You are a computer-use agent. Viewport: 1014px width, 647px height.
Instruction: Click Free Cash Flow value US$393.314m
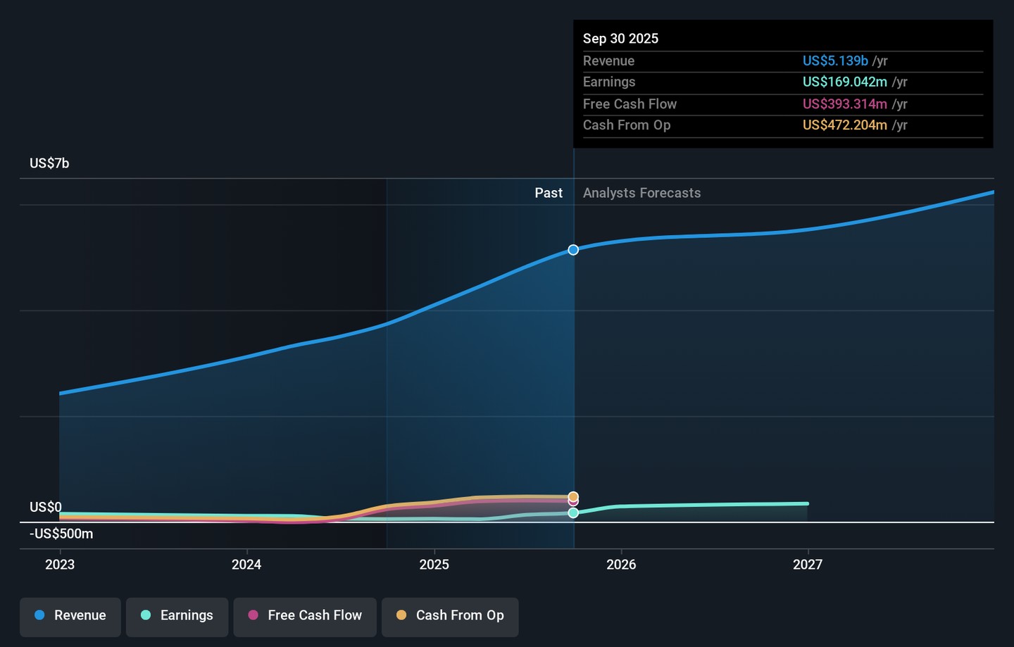point(844,104)
